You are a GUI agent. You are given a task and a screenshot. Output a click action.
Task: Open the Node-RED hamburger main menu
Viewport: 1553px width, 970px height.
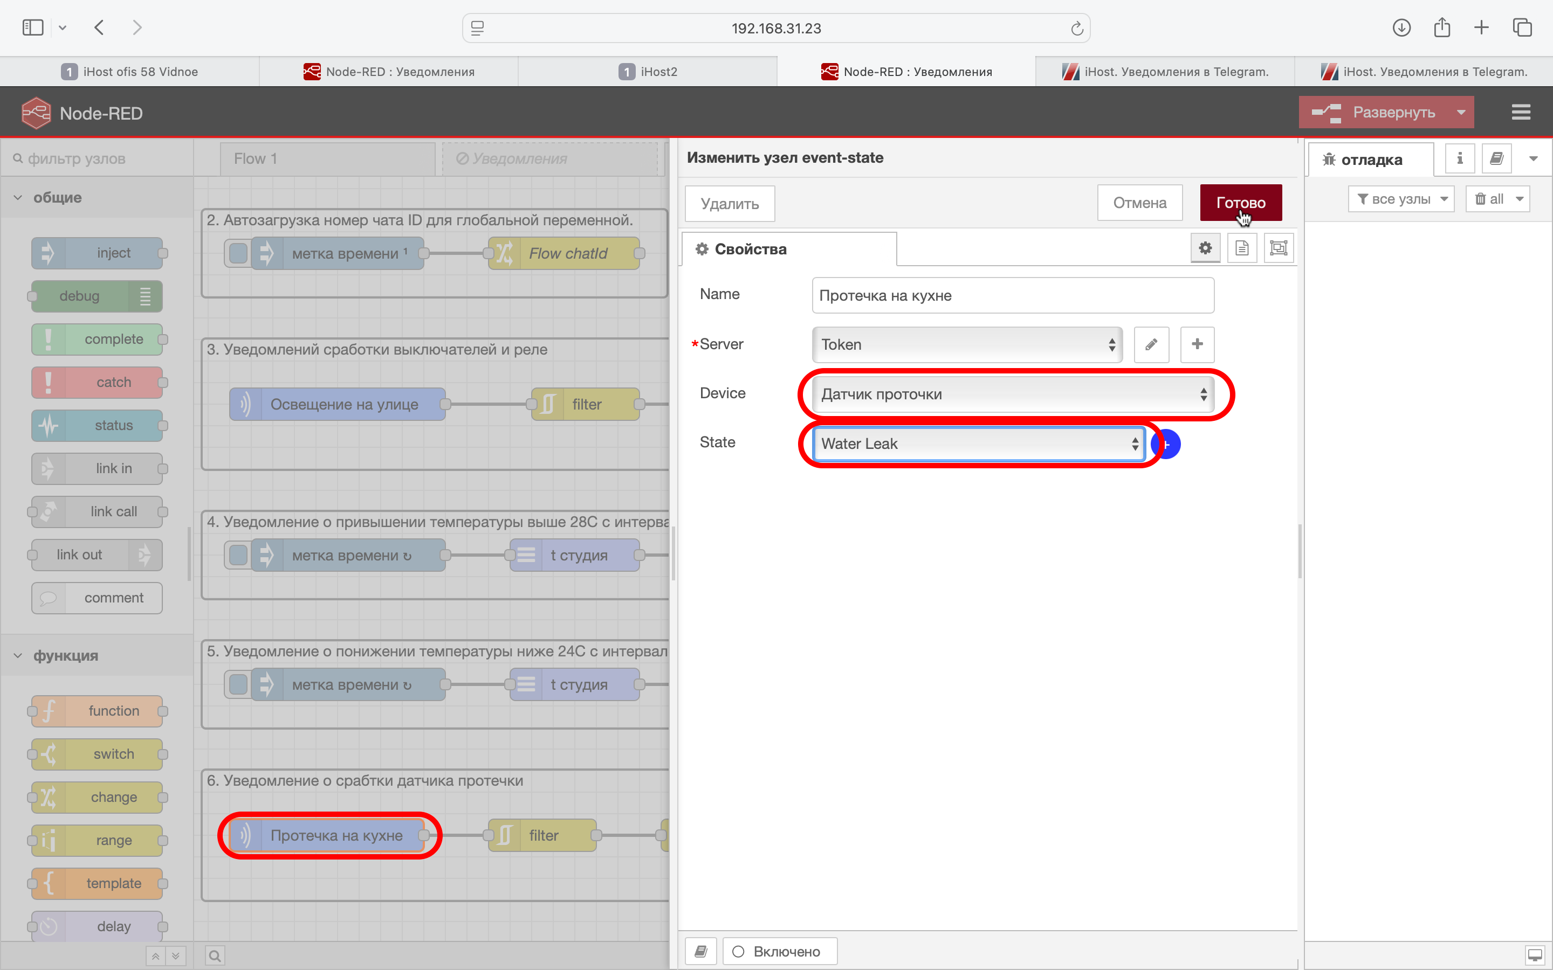(1520, 112)
